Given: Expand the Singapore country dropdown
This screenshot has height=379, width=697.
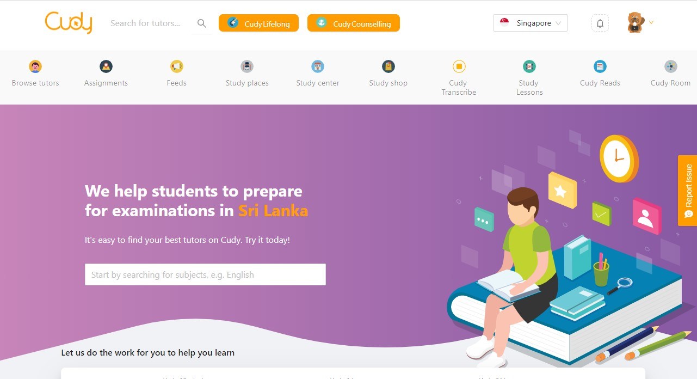Looking at the screenshot, I should coord(531,23).
